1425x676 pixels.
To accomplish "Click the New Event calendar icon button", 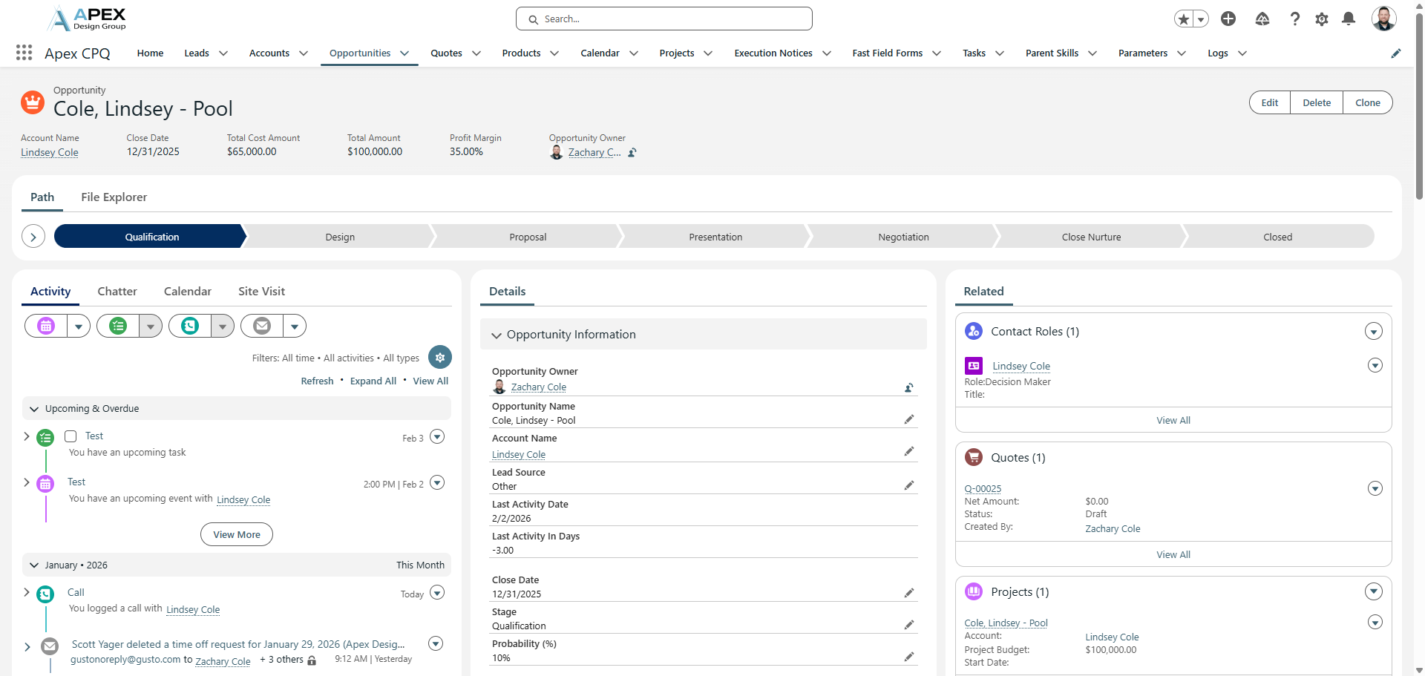I will [x=46, y=326].
